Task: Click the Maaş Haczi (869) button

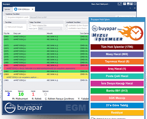Action: click(x=117, y=54)
